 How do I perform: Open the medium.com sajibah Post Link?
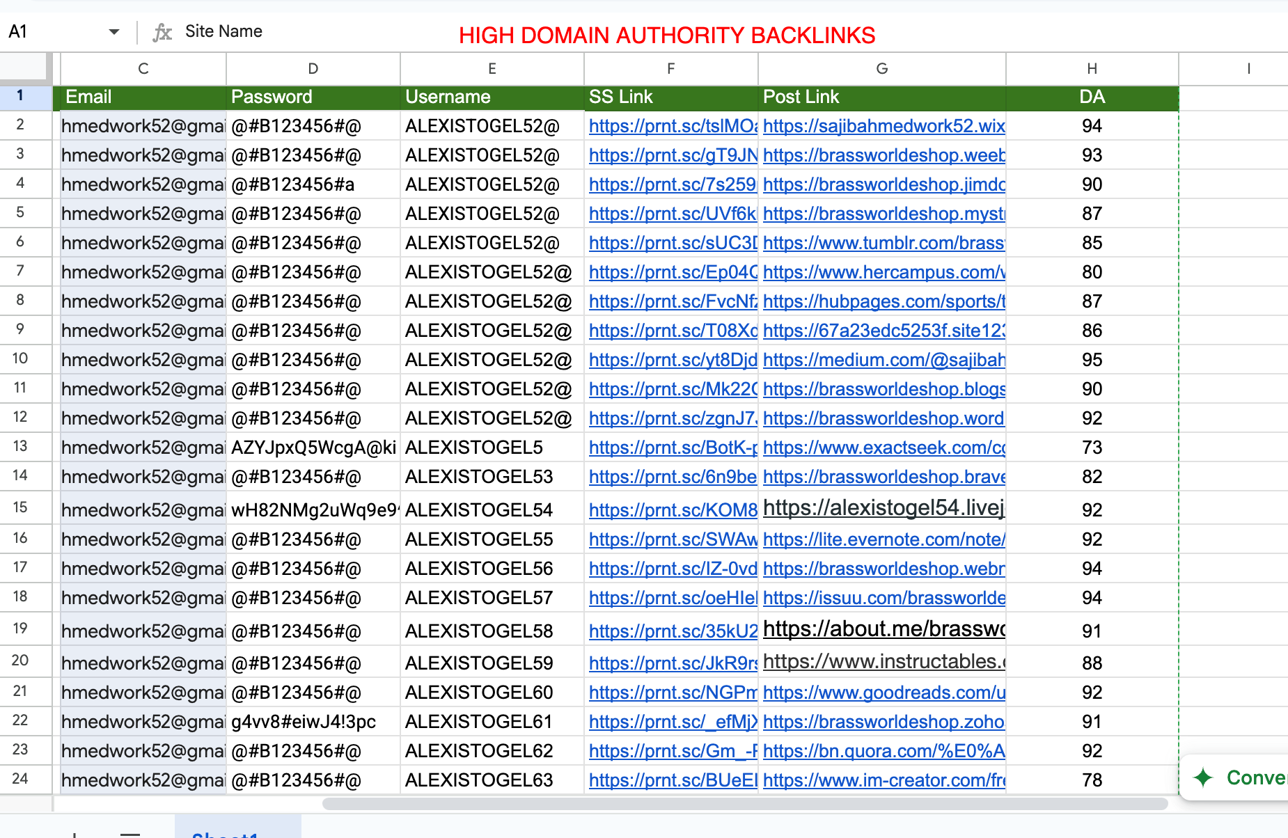coord(882,360)
